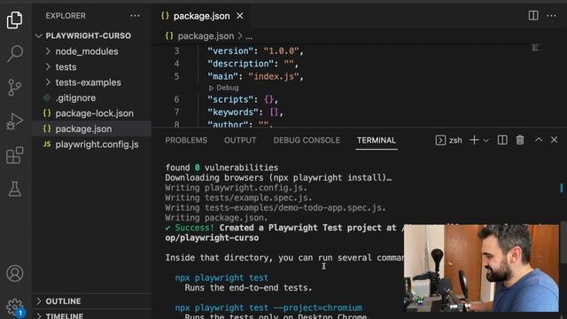Click the webcam video overlay thumbnail
This screenshot has width=567, height=319.
point(481,268)
